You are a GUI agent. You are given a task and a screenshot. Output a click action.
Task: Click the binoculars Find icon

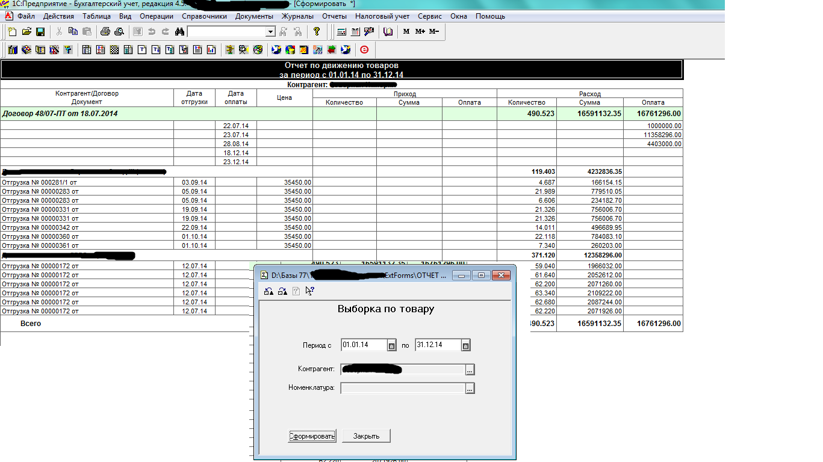click(x=179, y=32)
